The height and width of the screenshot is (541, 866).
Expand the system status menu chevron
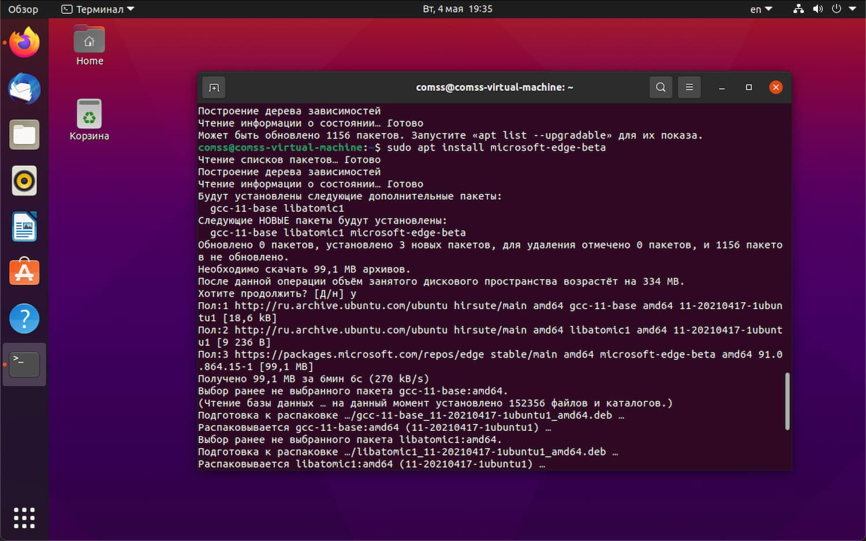853,9
